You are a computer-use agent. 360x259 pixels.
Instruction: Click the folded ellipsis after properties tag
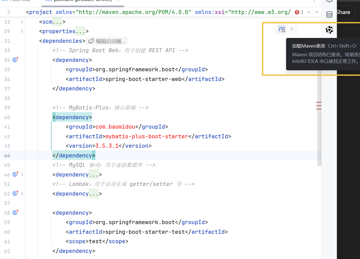click(x=80, y=31)
